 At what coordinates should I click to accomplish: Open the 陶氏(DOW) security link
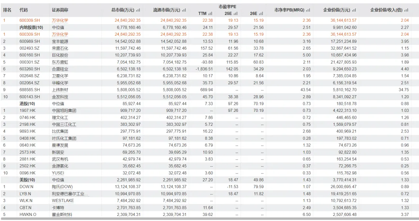pyautogui.click(x=62, y=187)
